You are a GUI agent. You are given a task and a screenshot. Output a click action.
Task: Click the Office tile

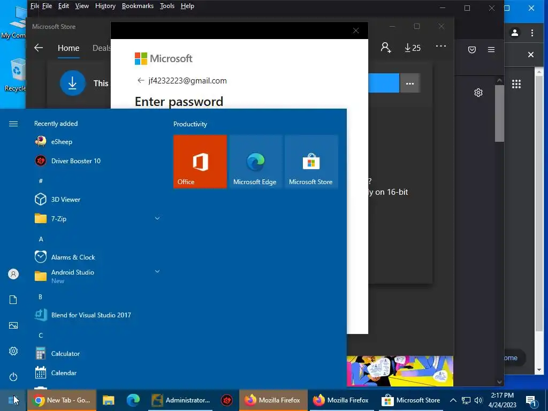200,162
